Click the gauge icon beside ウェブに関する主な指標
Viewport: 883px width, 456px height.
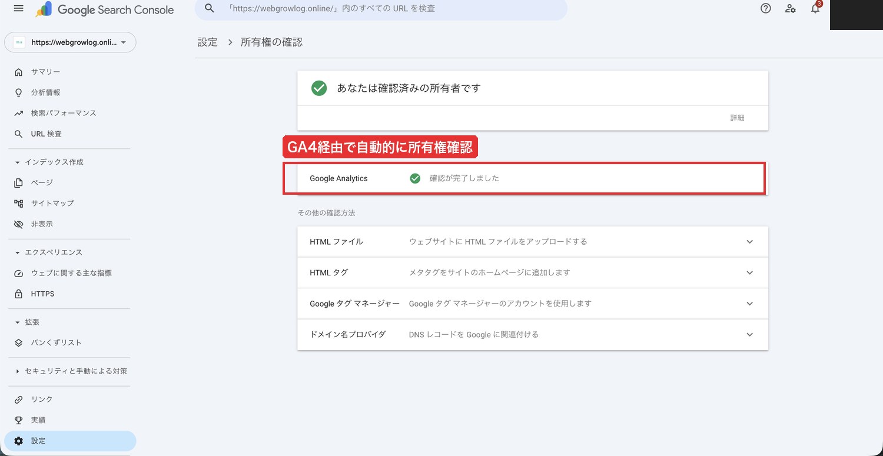(19, 273)
